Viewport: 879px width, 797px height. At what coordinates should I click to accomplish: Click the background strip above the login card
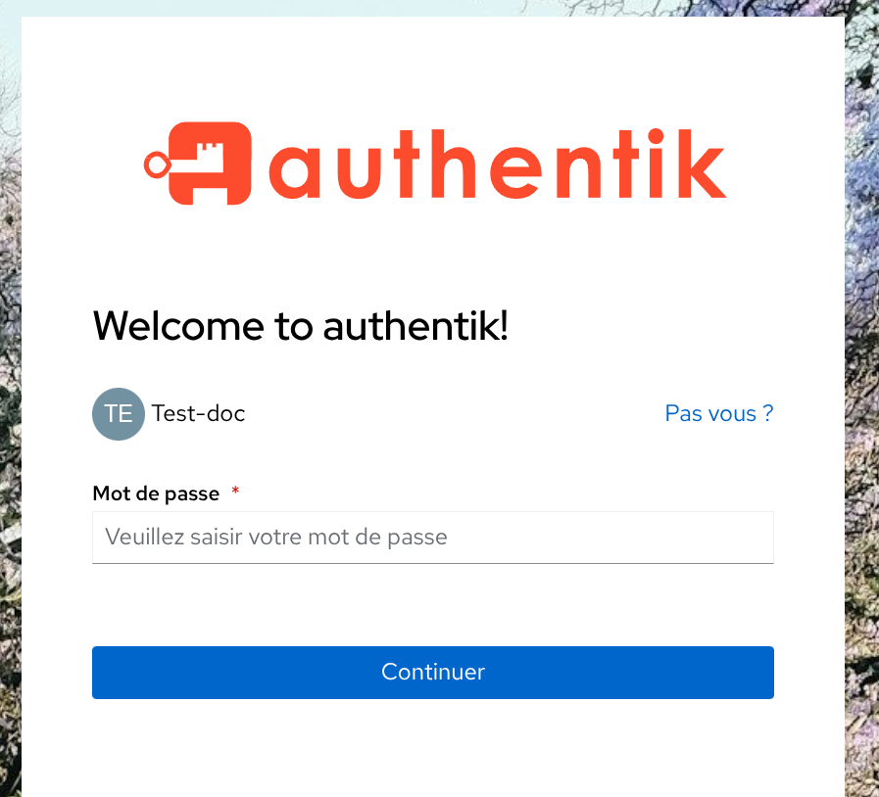431,8
